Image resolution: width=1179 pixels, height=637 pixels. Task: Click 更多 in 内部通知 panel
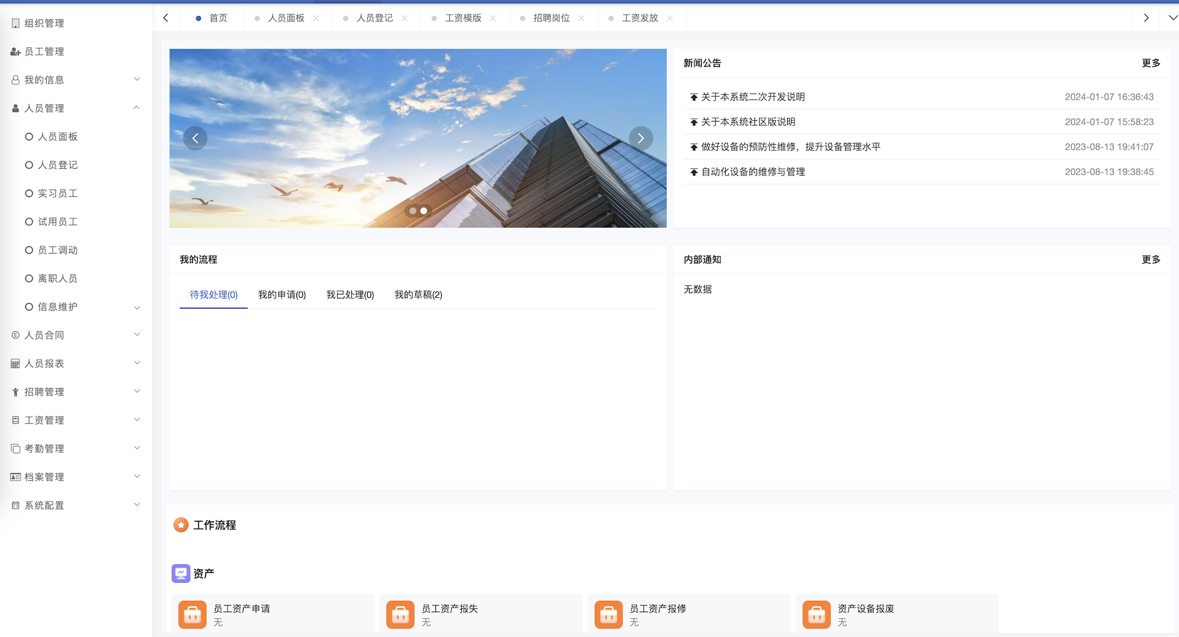1151,259
